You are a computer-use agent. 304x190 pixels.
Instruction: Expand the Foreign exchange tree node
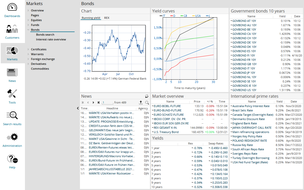coord(29,59)
